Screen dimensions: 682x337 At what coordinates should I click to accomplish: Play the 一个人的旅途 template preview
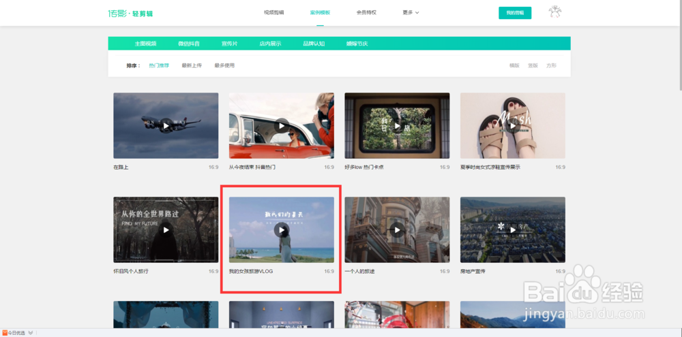397,229
